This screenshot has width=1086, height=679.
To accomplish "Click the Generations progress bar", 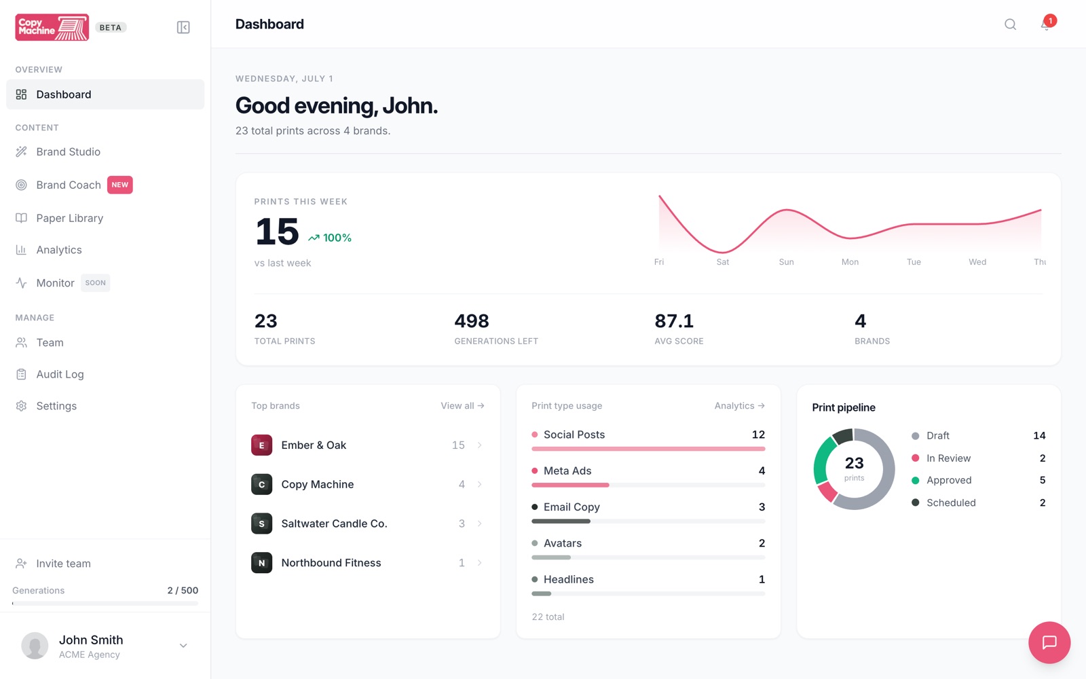I will coord(105,603).
